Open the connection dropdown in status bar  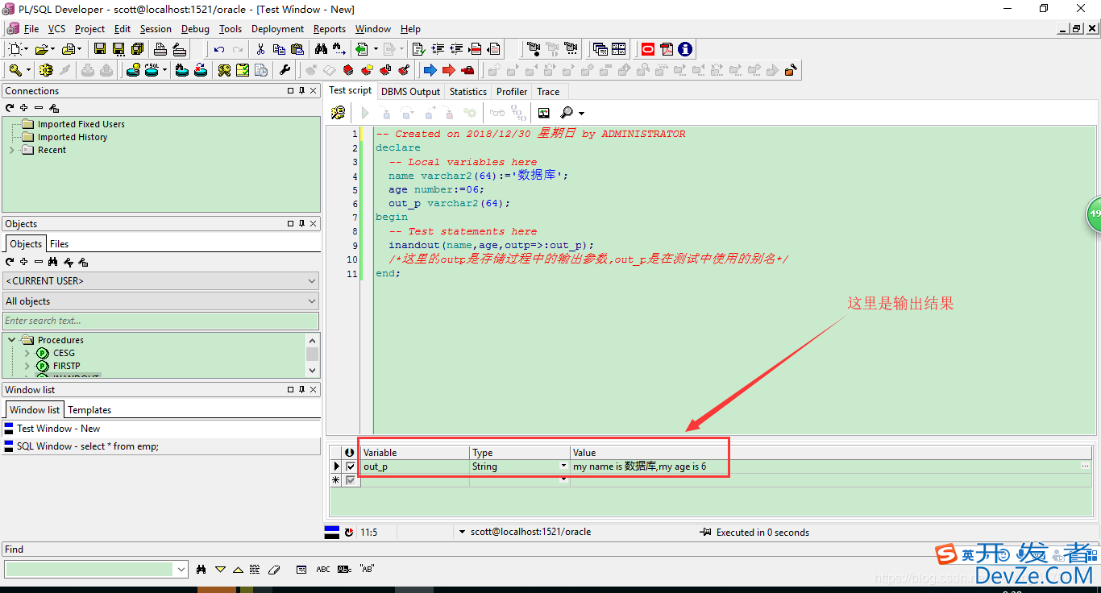click(x=462, y=533)
